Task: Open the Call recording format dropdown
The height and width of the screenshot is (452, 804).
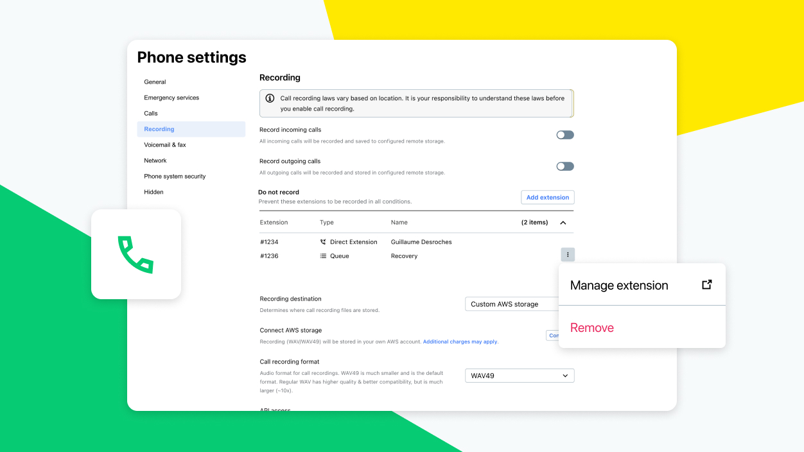Action: point(519,376)
